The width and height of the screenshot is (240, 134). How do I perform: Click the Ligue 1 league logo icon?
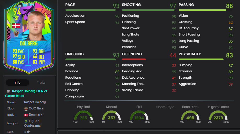26,121
